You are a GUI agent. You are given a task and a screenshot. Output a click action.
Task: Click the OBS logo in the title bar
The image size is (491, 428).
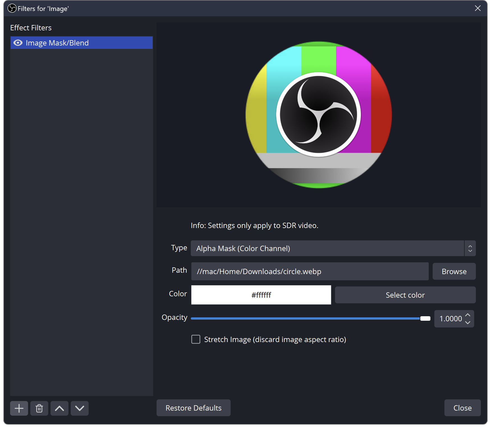click(12, 8)
